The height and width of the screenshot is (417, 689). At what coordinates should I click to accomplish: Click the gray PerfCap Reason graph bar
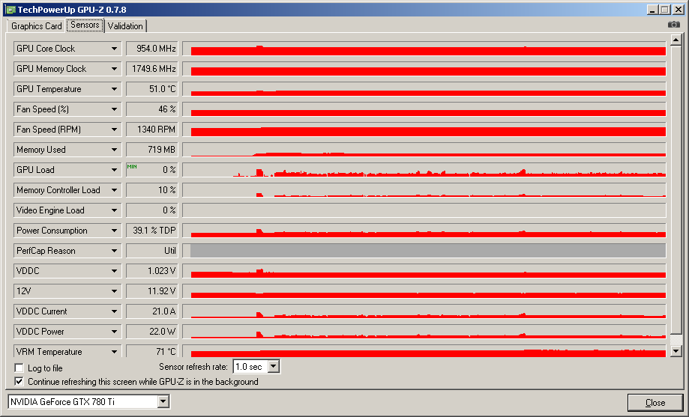[428, 251]
